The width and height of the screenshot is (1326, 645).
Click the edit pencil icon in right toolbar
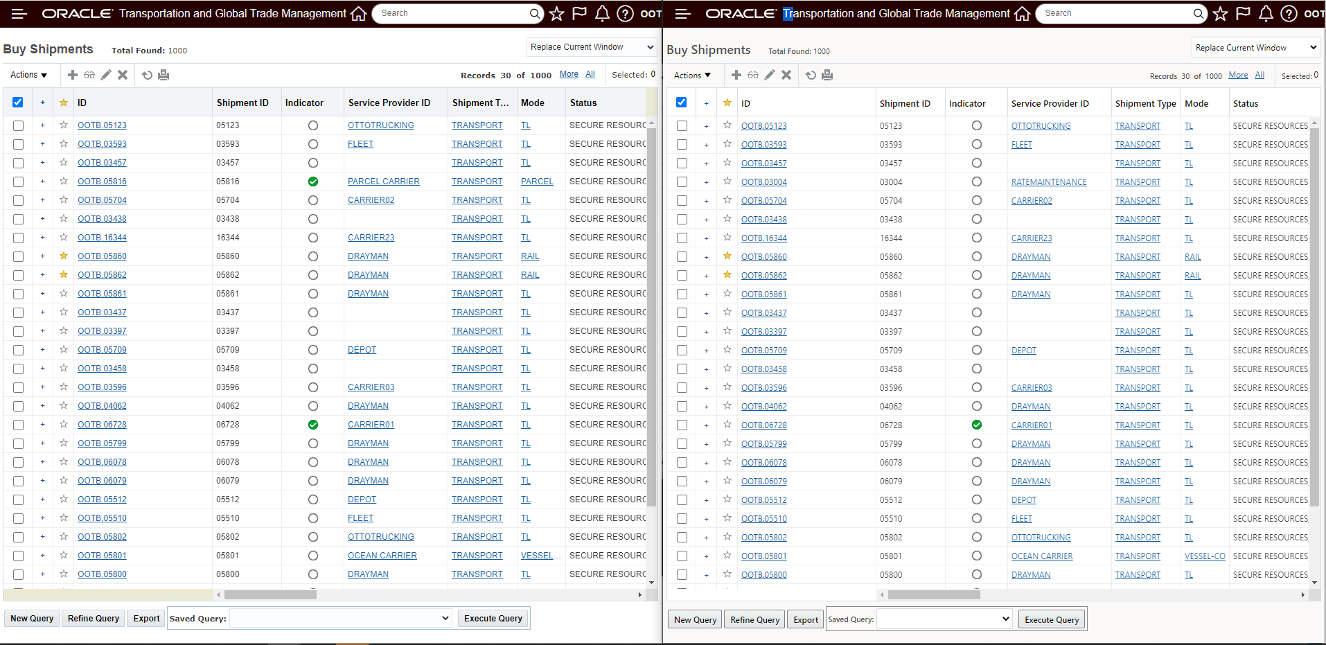pos(770,75)
